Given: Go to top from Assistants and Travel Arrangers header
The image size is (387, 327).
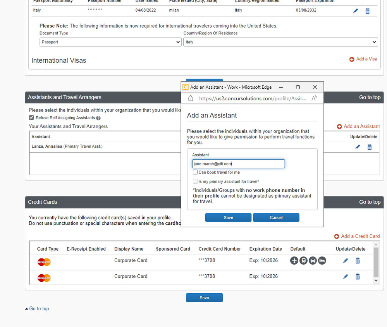Looking at the screenshot, I should pos(370,97).
